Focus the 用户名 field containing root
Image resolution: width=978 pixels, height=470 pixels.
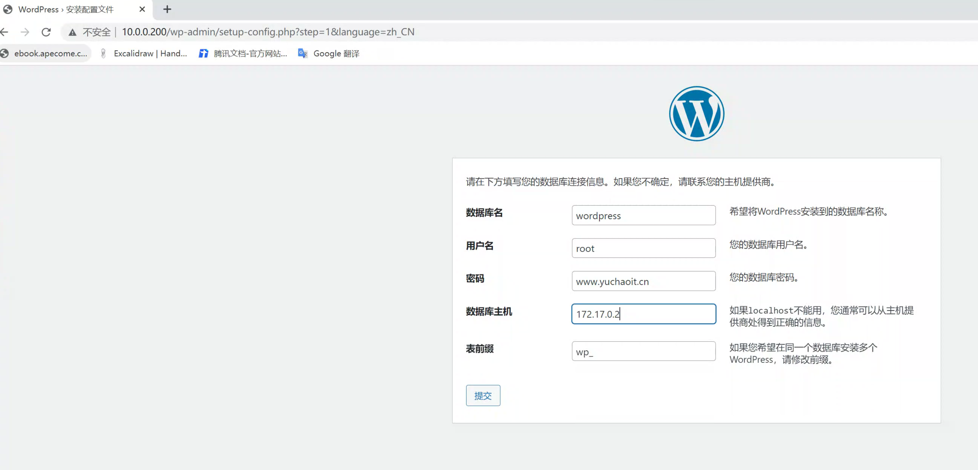click(x=643, y=248)
